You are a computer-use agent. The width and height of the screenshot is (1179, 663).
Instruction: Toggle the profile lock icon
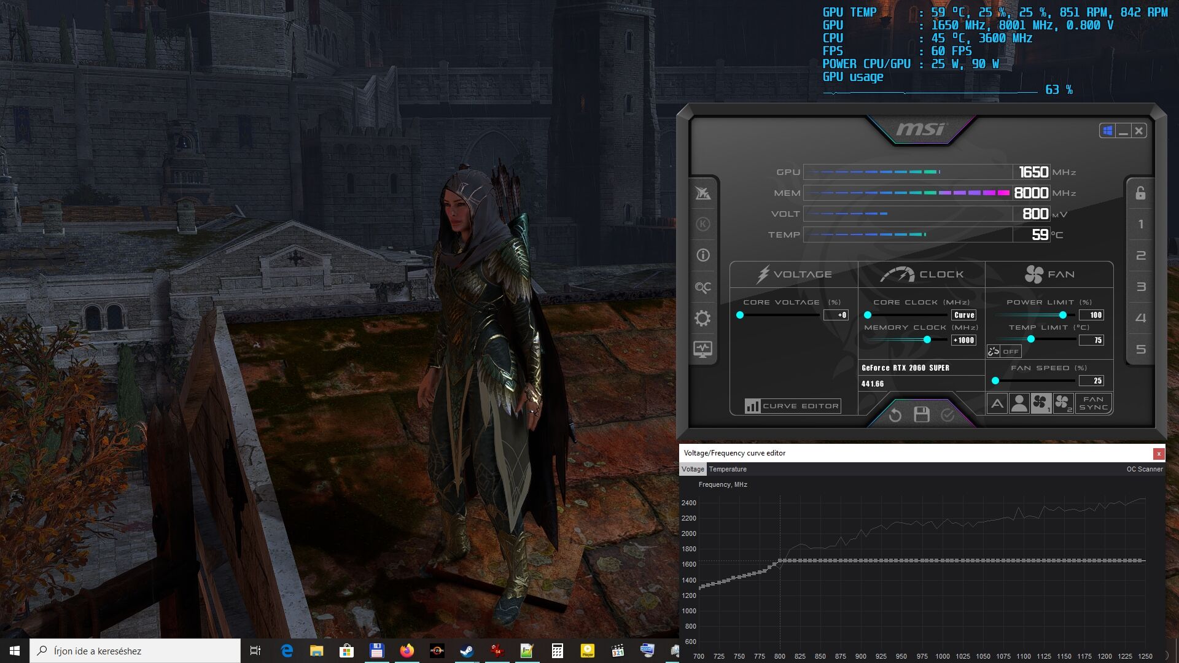[1140, 193]
